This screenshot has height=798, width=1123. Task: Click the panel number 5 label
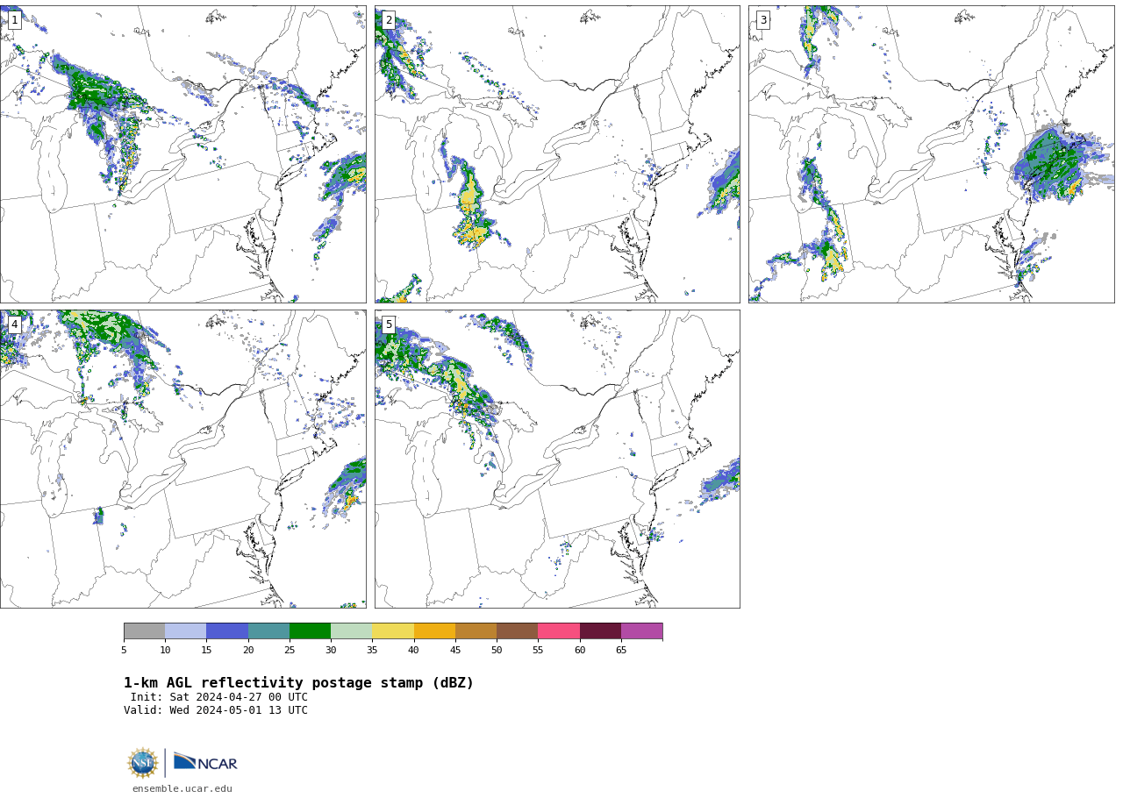(389, 324)
